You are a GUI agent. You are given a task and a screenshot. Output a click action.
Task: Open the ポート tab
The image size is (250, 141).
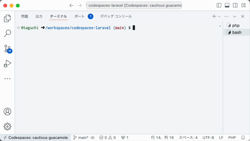[x=84, y=16]
